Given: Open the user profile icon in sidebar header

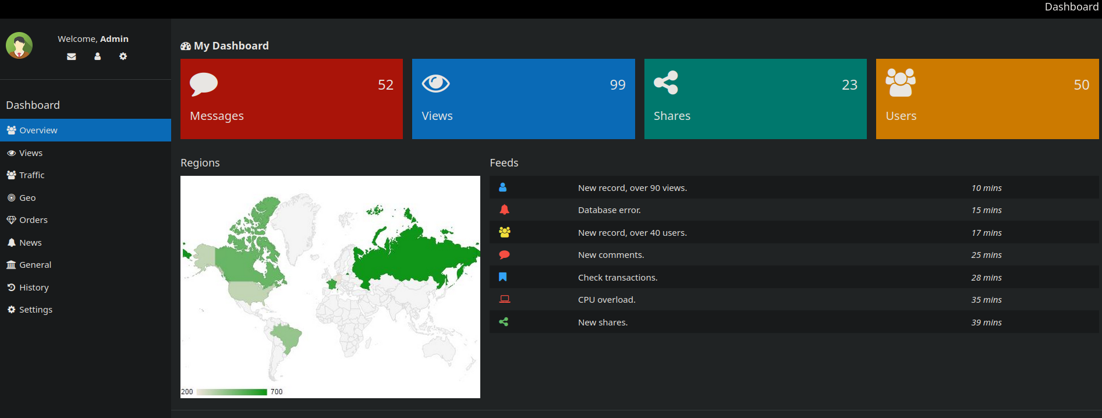Looking at the screenshot, I should click(x=97, y=56).
